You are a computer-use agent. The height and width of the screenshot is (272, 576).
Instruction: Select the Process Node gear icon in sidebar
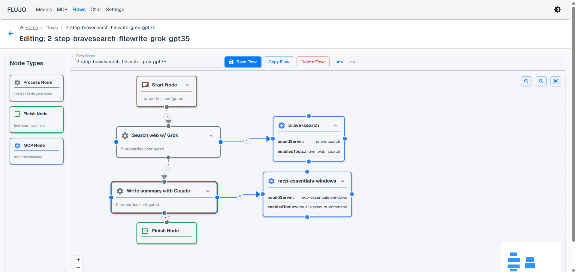[17, 82]
